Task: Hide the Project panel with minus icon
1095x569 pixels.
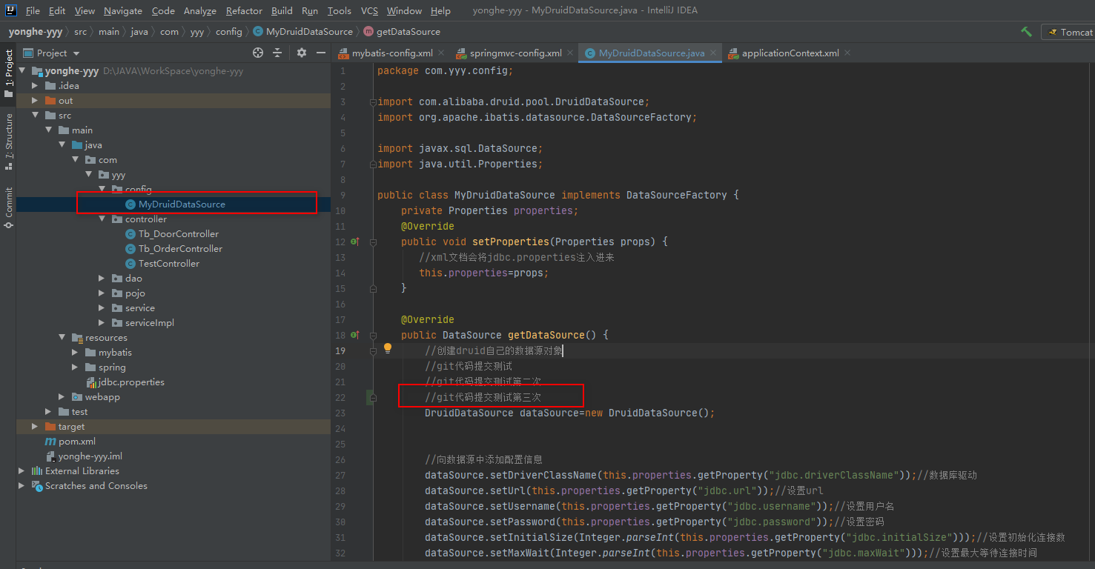Action: coord(321,53)
